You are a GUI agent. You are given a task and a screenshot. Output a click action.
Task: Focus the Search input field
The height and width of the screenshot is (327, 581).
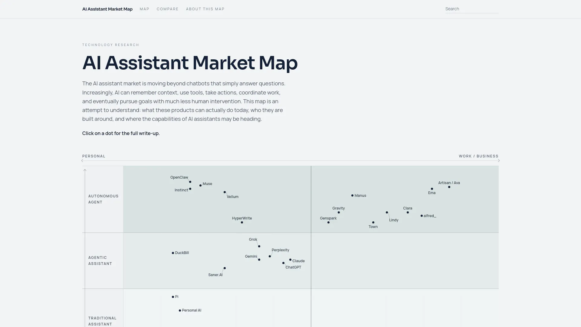[472, 9]
